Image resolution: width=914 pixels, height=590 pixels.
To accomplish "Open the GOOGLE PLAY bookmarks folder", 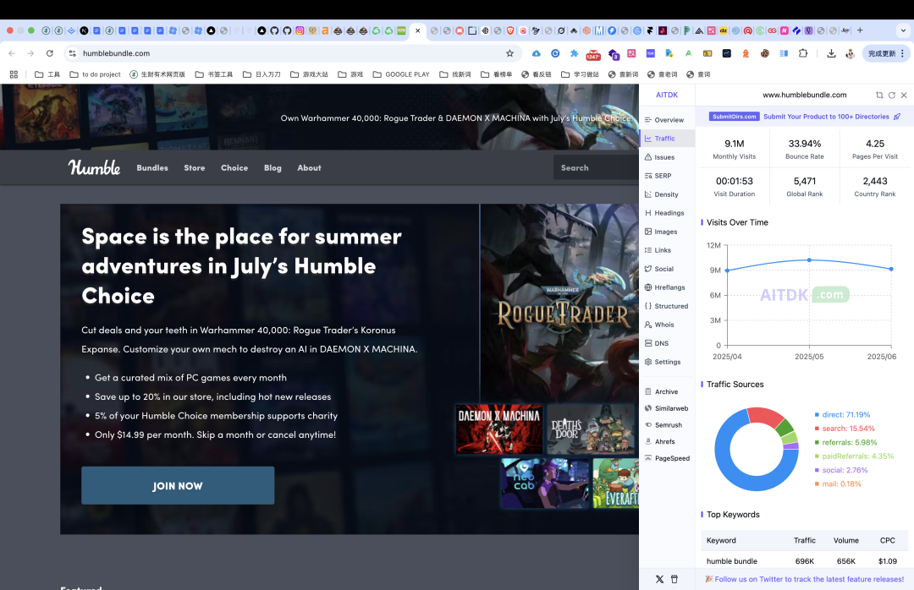I will (401, 74).
